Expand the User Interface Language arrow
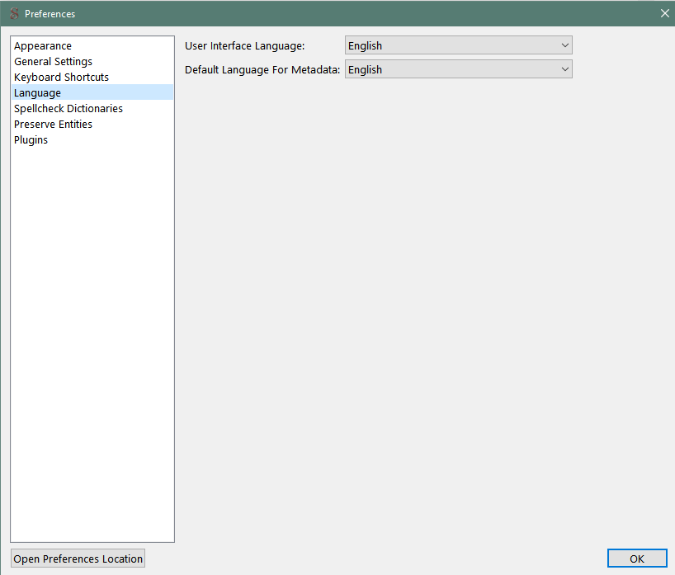The height and width of the screenshot is (575, 675). pyautogui.click(x=564, y=46)
